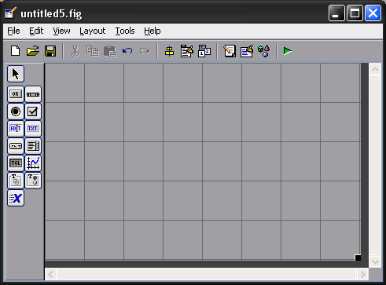The width and height of the screenshot is (386, 285).
Task: Select the Check Box component
Action: [33, 111]
